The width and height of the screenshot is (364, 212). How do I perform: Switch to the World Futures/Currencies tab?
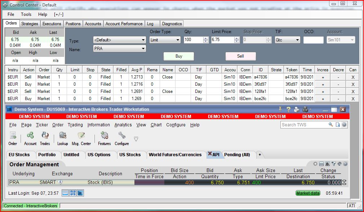(x=175, y=155)
